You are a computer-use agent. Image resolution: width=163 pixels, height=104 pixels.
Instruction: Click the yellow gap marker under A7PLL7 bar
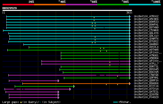click(110, 65)
